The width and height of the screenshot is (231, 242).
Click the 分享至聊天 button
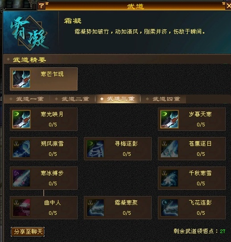[28, 231]
